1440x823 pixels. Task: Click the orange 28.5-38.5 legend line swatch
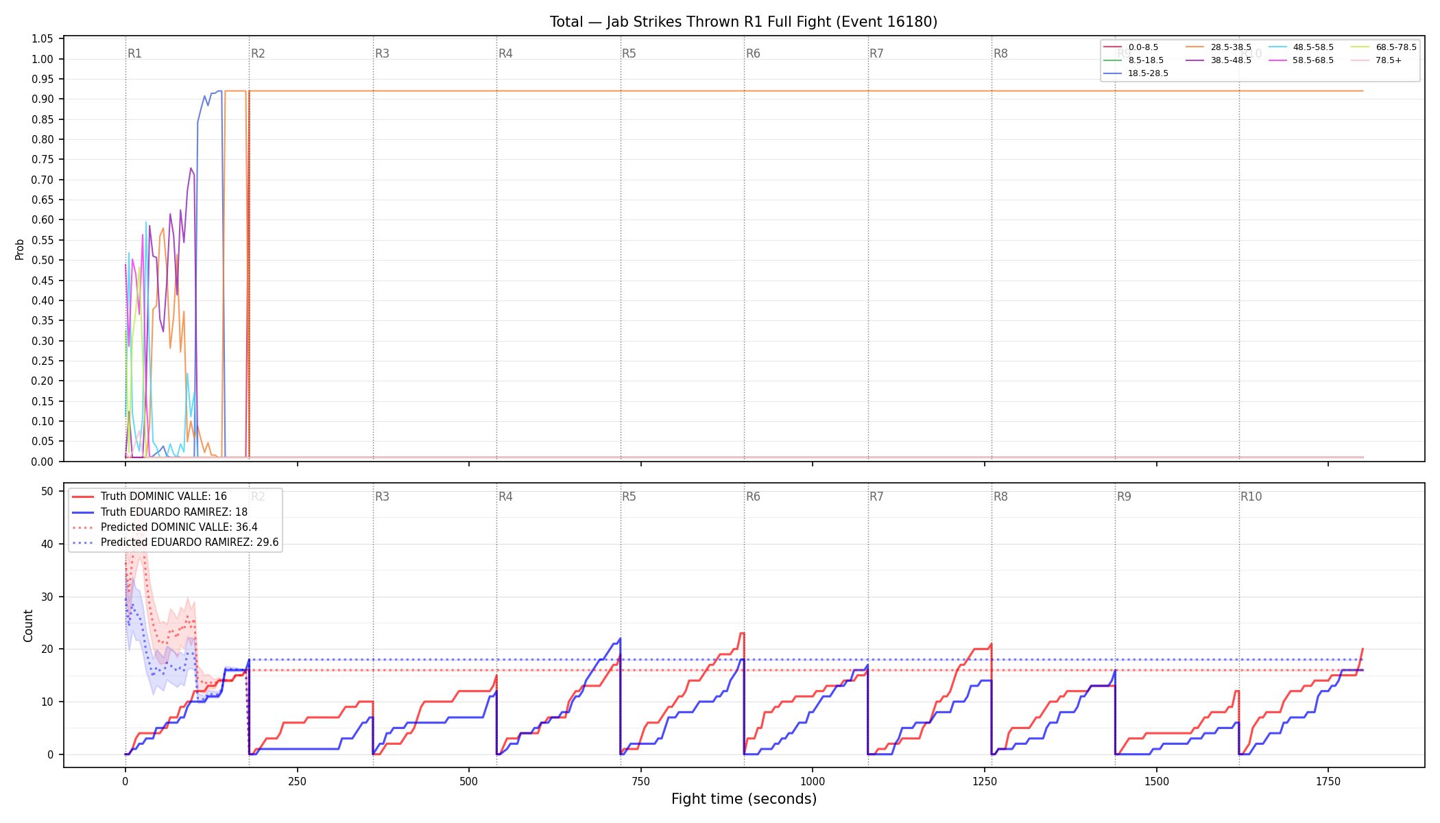1195,47
